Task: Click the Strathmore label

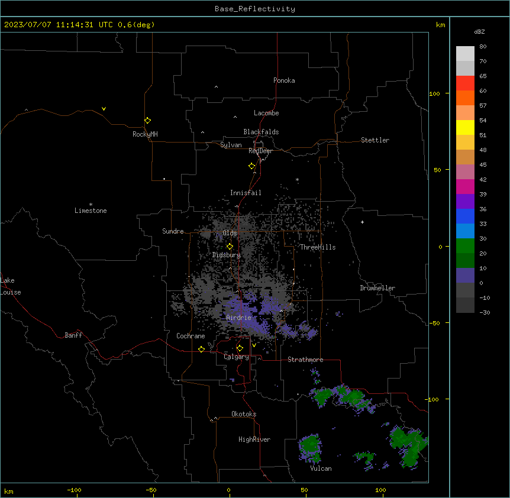Action: 305,360
